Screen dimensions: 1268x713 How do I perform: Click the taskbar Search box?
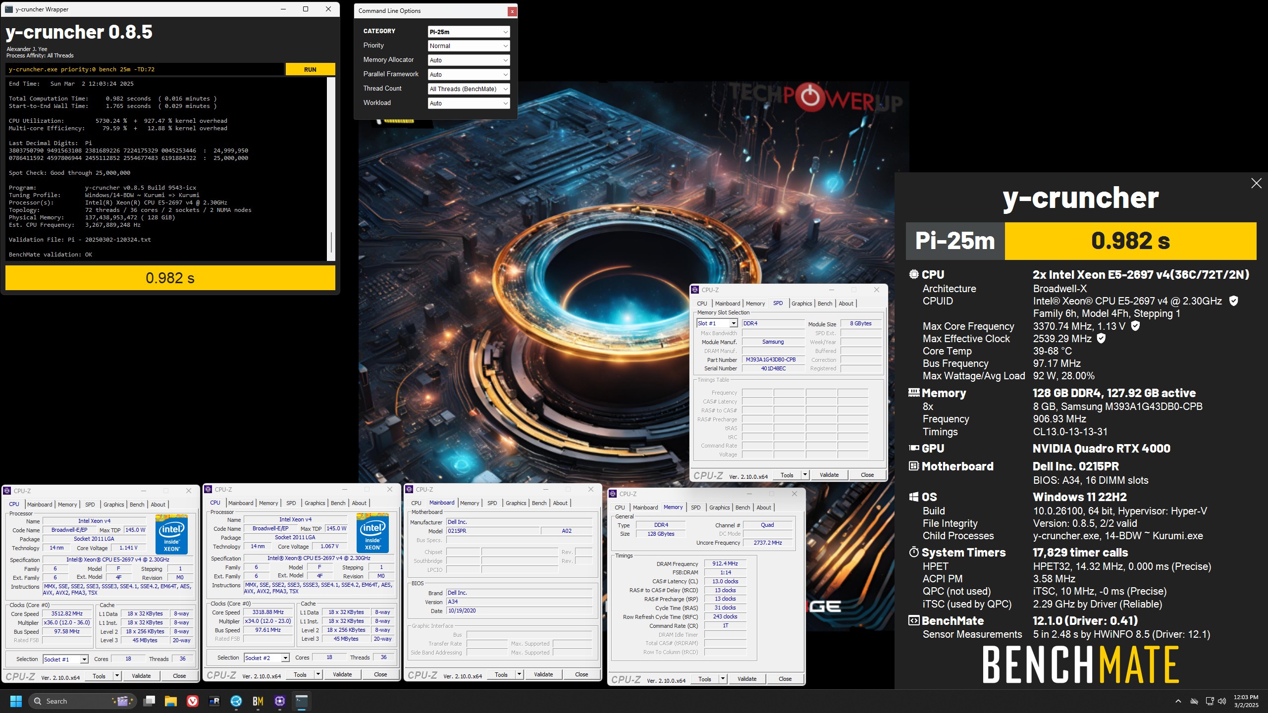pyautogui.click(x=82, y=701)
